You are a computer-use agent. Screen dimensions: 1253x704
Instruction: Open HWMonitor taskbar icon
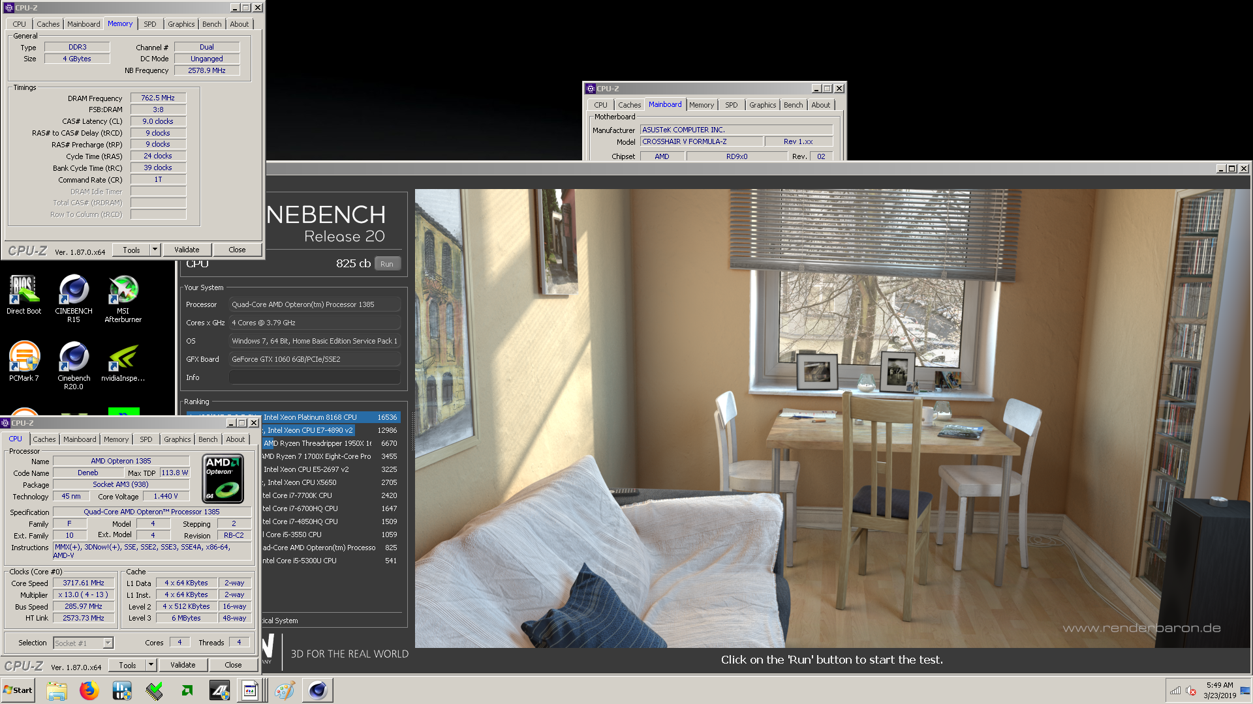[122, 690]
